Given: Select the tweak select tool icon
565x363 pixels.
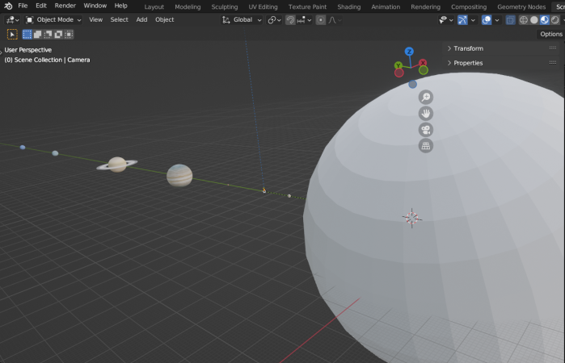Looking at the screenshot, I should click(12, 34).
